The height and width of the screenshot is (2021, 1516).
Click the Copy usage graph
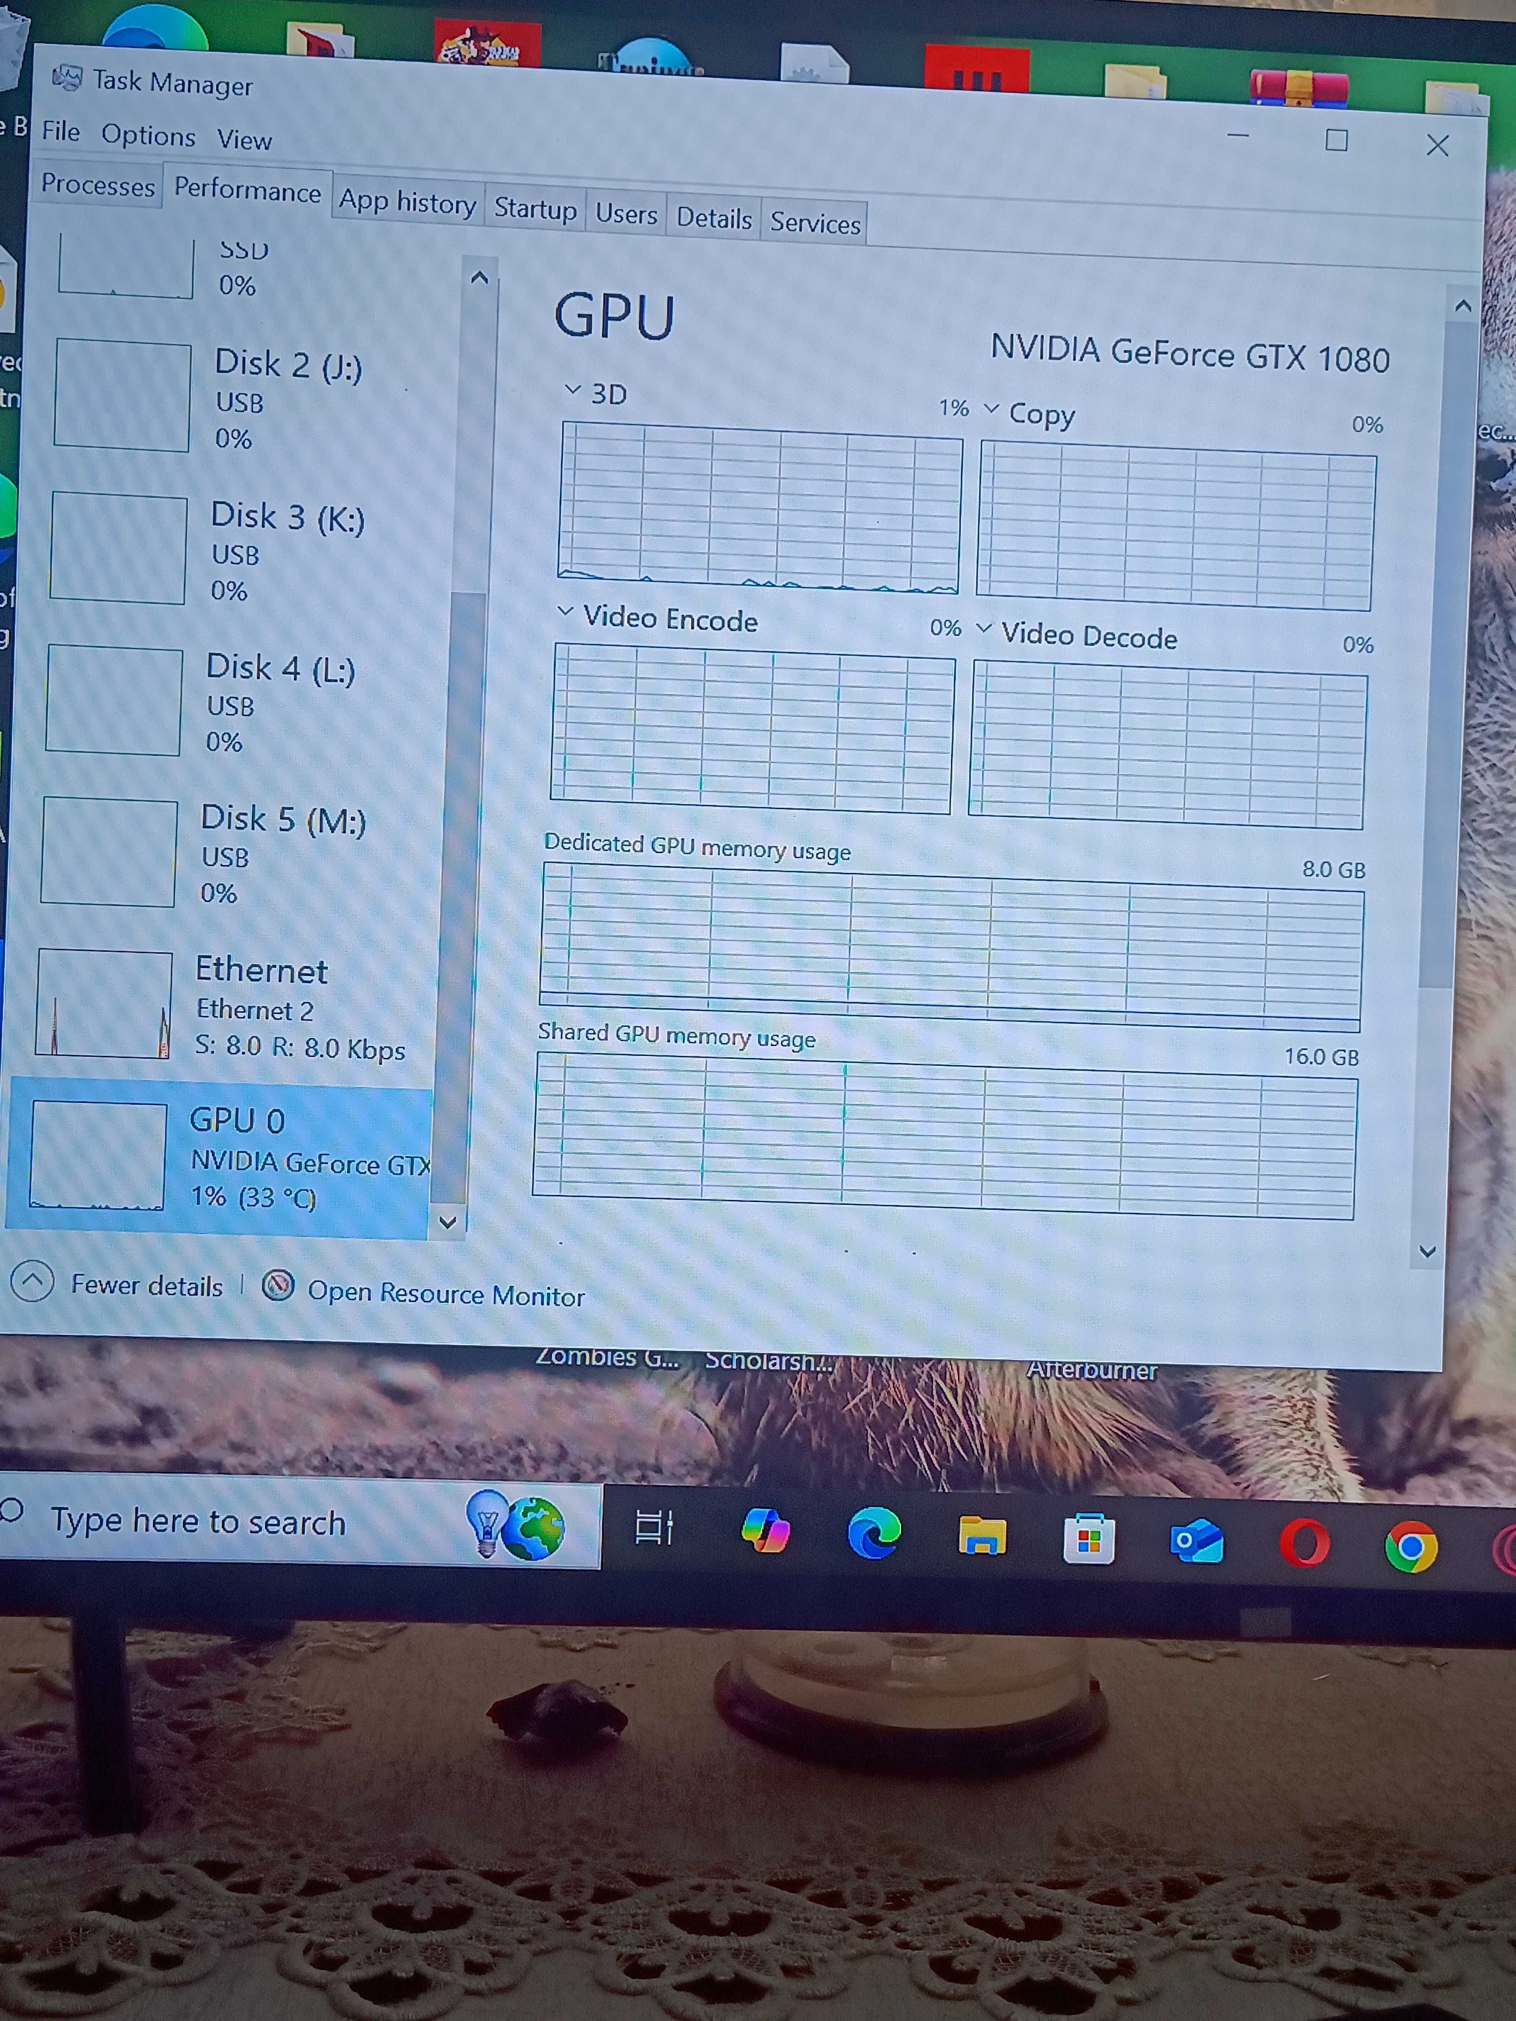click(x=1176, y=525)
